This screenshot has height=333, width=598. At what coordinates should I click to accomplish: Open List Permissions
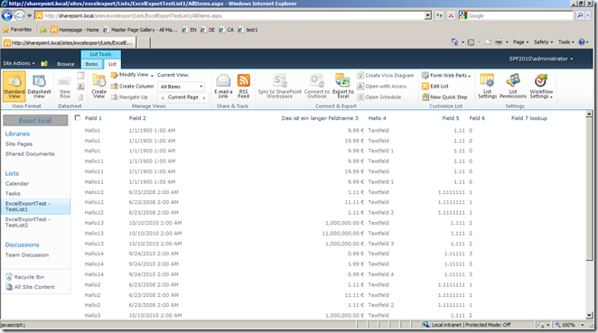coord(513,86)
